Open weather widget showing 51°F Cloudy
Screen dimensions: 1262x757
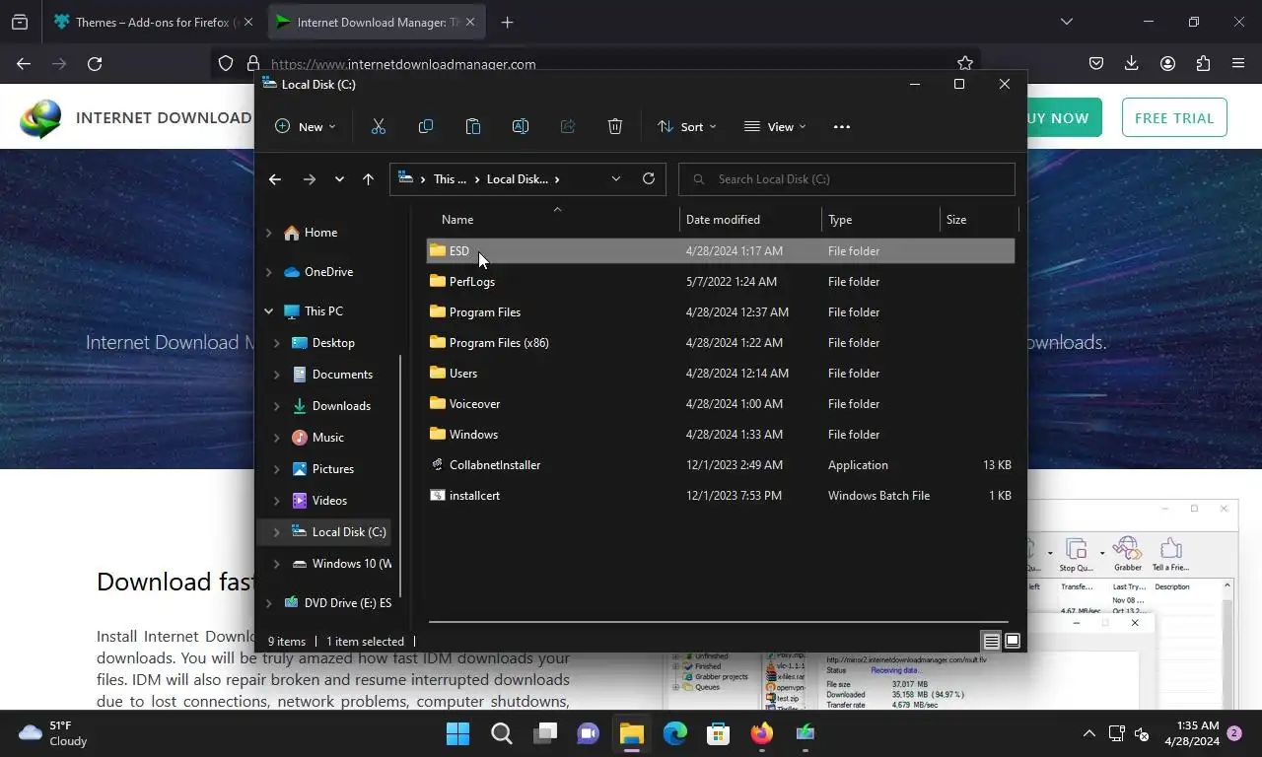tap(55, 733)
